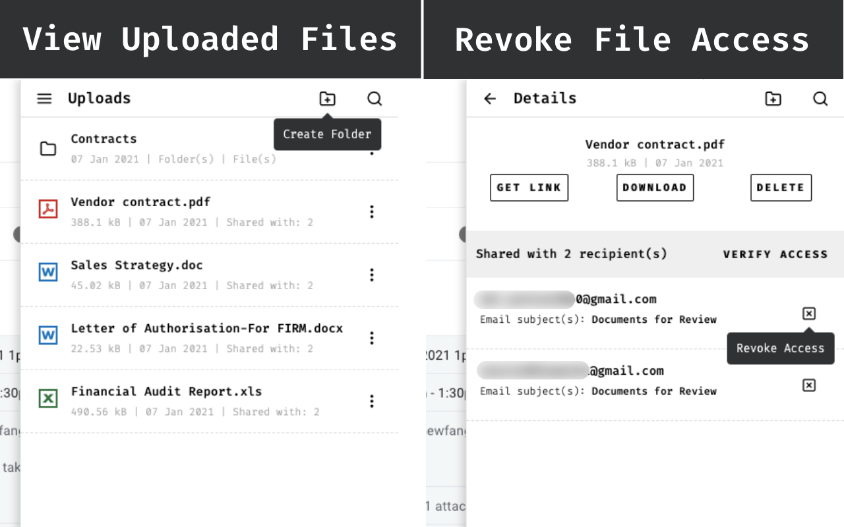Open more options for Financial Audit Report.xls
Image resolution: width=844 pixels, height=527 pixels.
pos(372,401)
